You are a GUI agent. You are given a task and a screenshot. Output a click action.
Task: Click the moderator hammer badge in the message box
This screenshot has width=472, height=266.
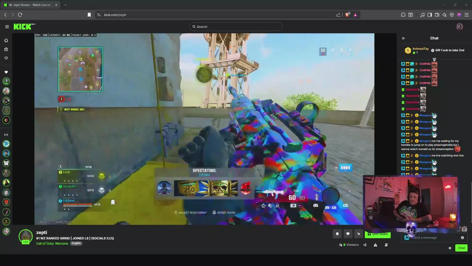406,238
